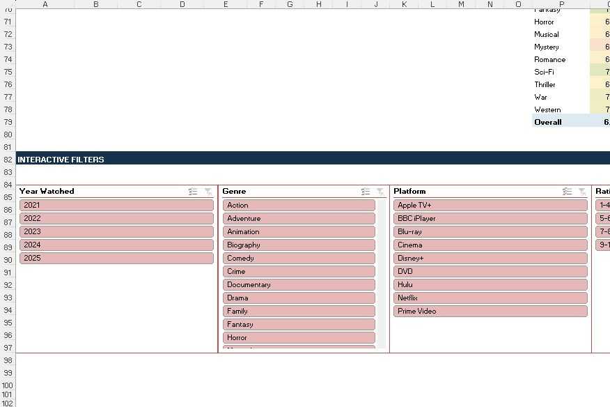Toggle the 2021 year filter

[117, 206]
